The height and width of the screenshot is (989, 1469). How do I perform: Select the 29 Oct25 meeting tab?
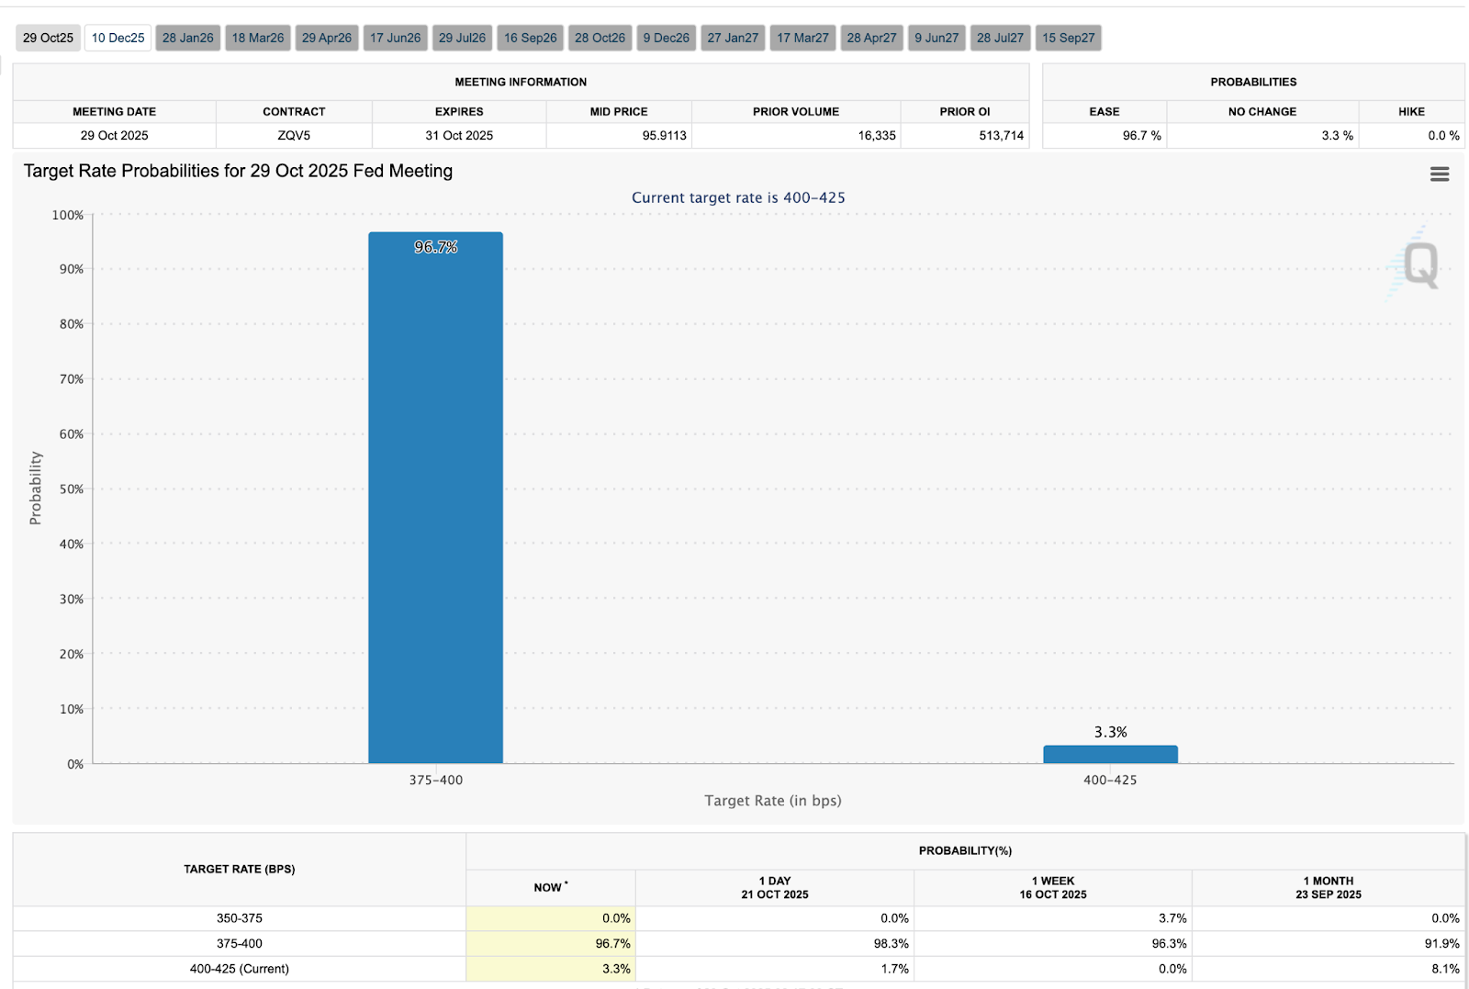[48, 38]
